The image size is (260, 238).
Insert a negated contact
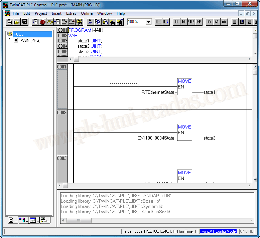click(x=184, y=22)
